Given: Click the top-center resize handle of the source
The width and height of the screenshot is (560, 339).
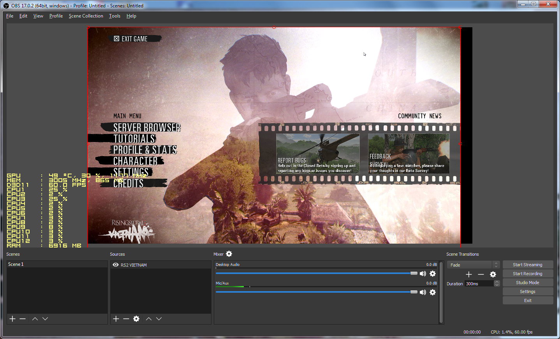Looking at the screenshot, I should 274,27.
